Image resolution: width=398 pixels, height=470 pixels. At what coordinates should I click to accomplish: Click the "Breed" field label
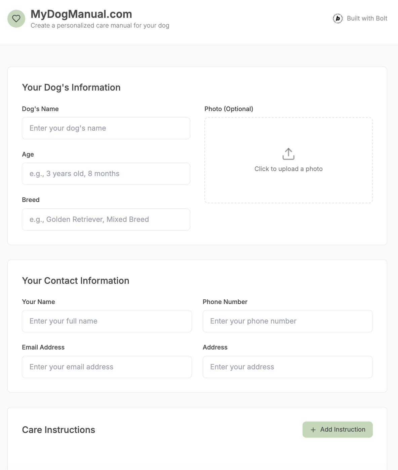pyautogui.click(x=31, y=200)
